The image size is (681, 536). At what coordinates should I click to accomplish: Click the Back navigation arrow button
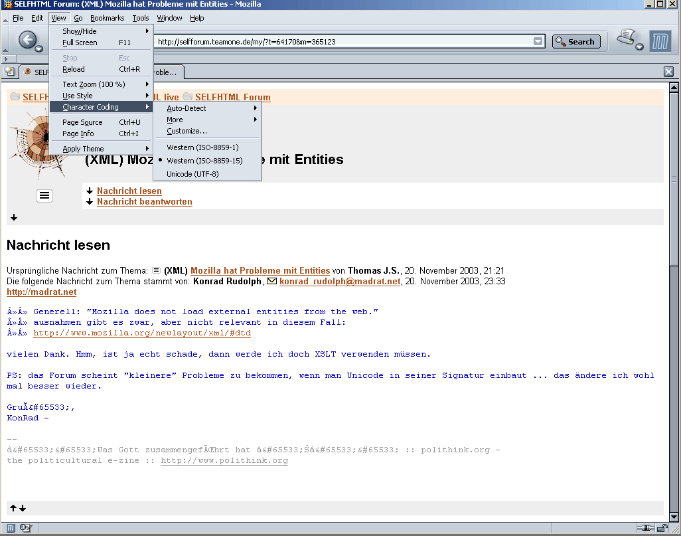pyautogui.click(x=27, y=40)
